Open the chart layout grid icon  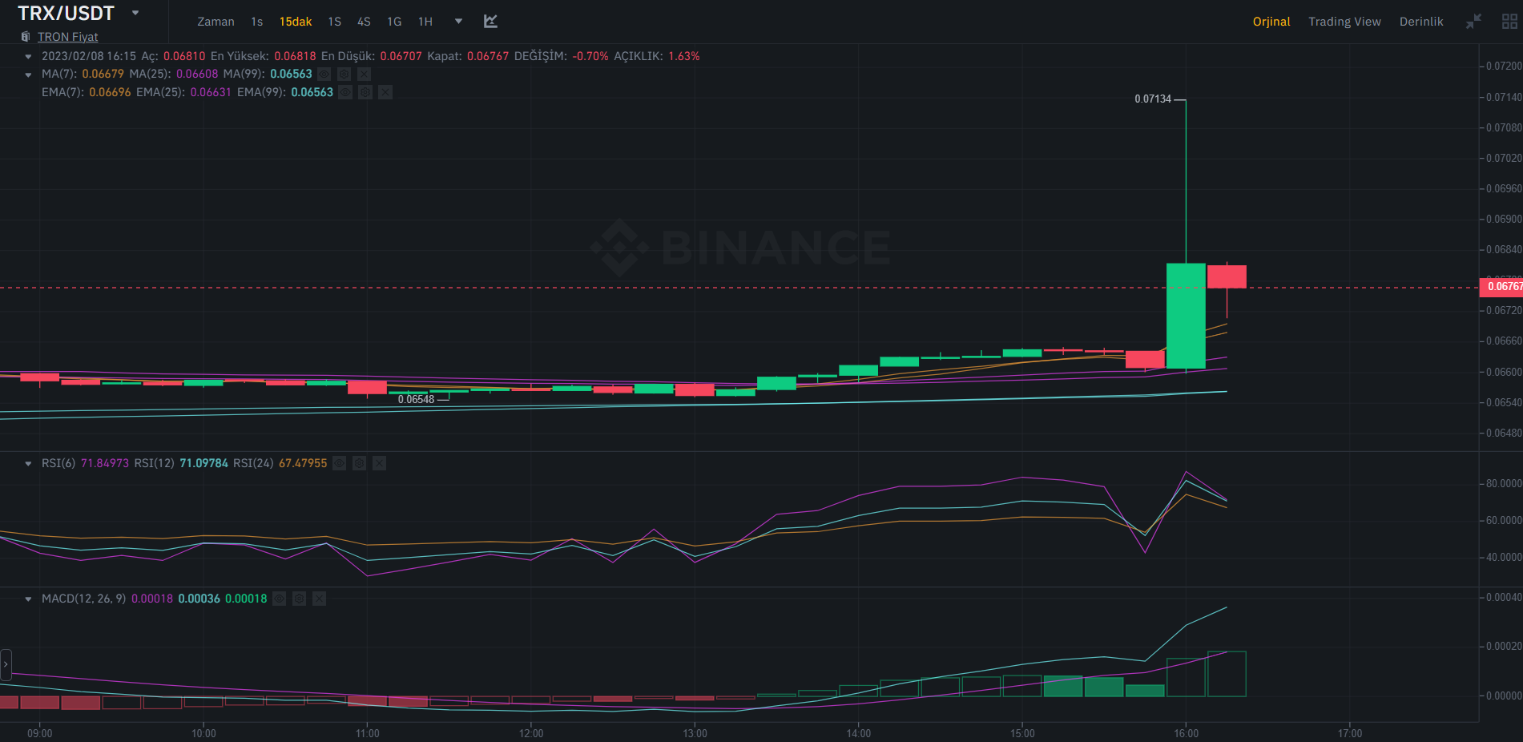[x=1509, y=22]
